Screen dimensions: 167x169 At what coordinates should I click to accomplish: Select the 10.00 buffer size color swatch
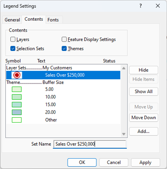tap(17, 97)
